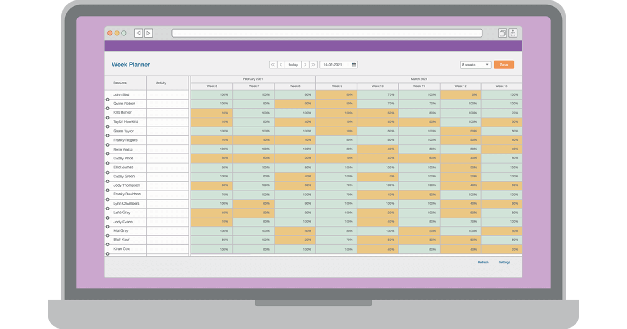Skip forward with the double-right arrow
627x329 pixels.
pos(313,65)
